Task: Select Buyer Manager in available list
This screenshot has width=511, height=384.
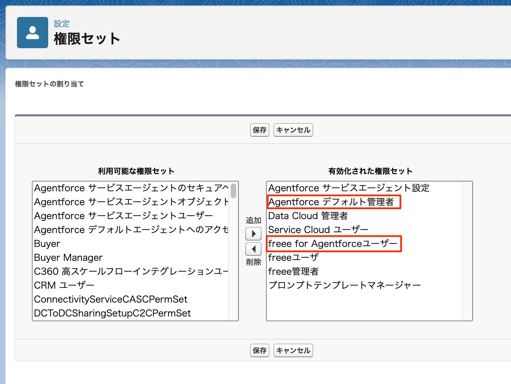Action: point(131,257)
